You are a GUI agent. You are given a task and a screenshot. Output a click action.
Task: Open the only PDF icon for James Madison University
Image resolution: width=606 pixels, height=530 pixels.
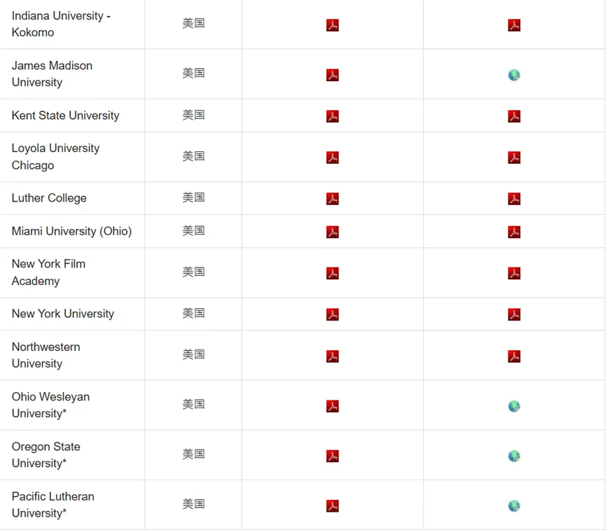click(333, 75)
